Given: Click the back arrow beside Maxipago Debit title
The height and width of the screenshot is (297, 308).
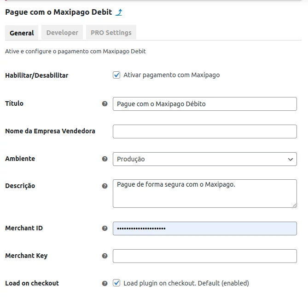Looking at the screenshot, I should pos(119,12).
